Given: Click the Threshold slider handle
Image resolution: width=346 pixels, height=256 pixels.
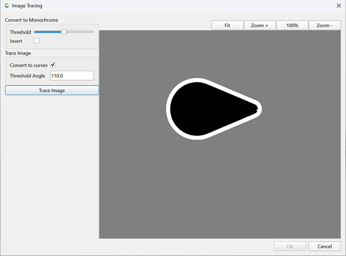Looking at the screenshot, I should pyautogui.click(x=64, y=32).
